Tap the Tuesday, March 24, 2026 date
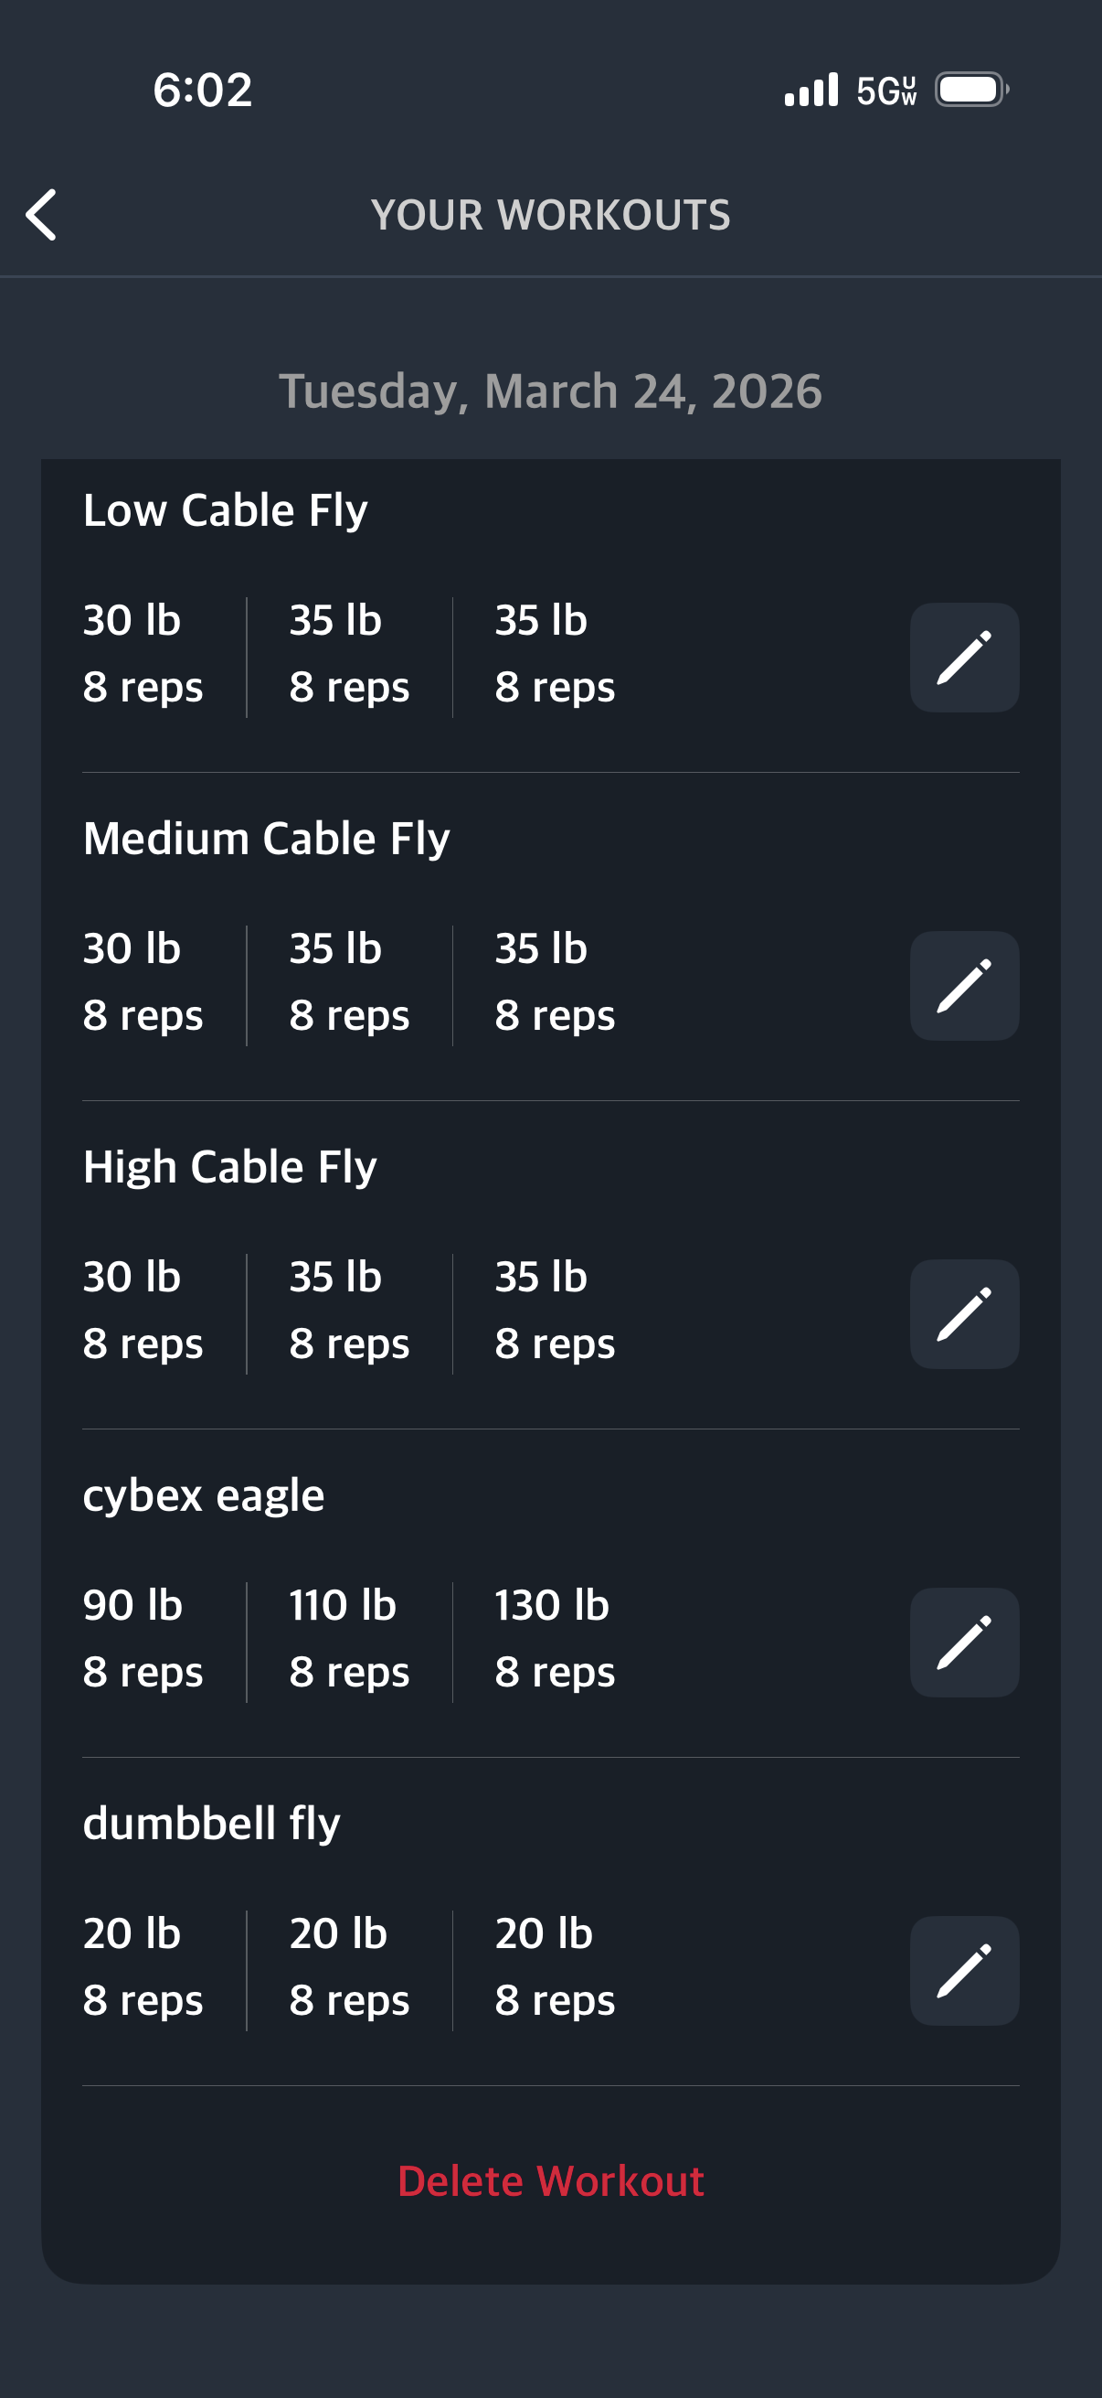 [550, 391]
